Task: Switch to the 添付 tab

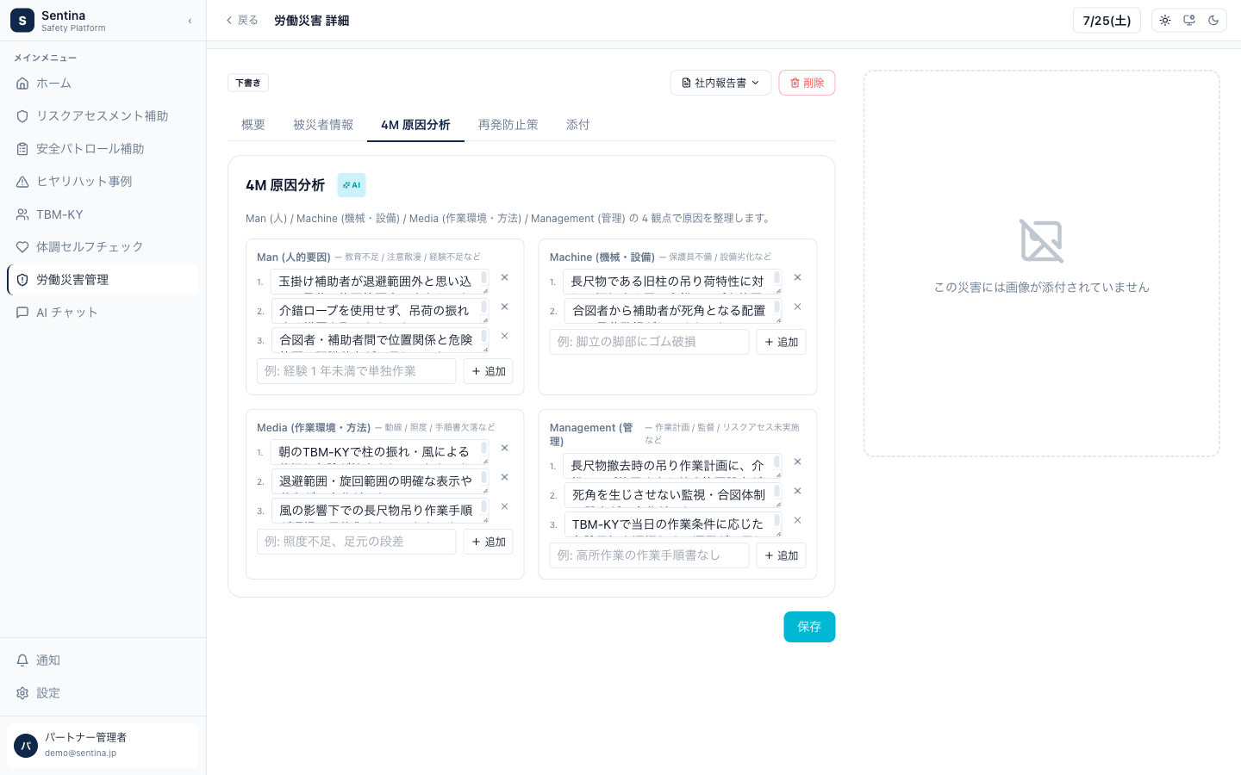Action: point(578,125)
